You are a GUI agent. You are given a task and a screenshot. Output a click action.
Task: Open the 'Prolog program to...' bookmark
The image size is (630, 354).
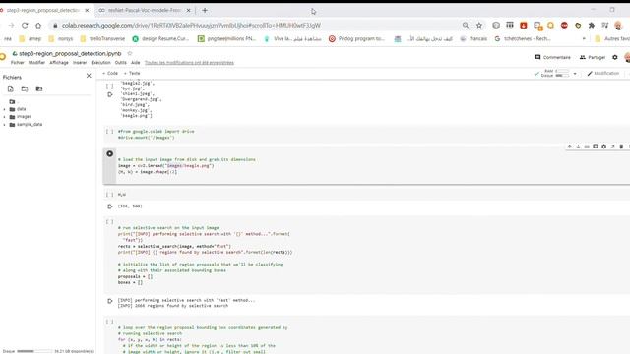356,39
